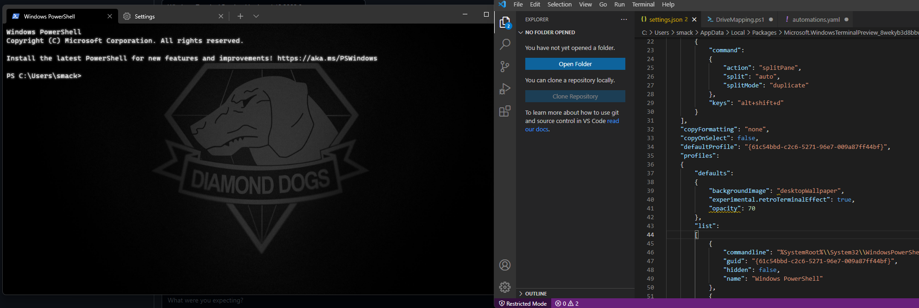Viewport: 919px width, 308px height.
Task: Open the Explorer view in VS Code
Action: (x=505, y=22)
